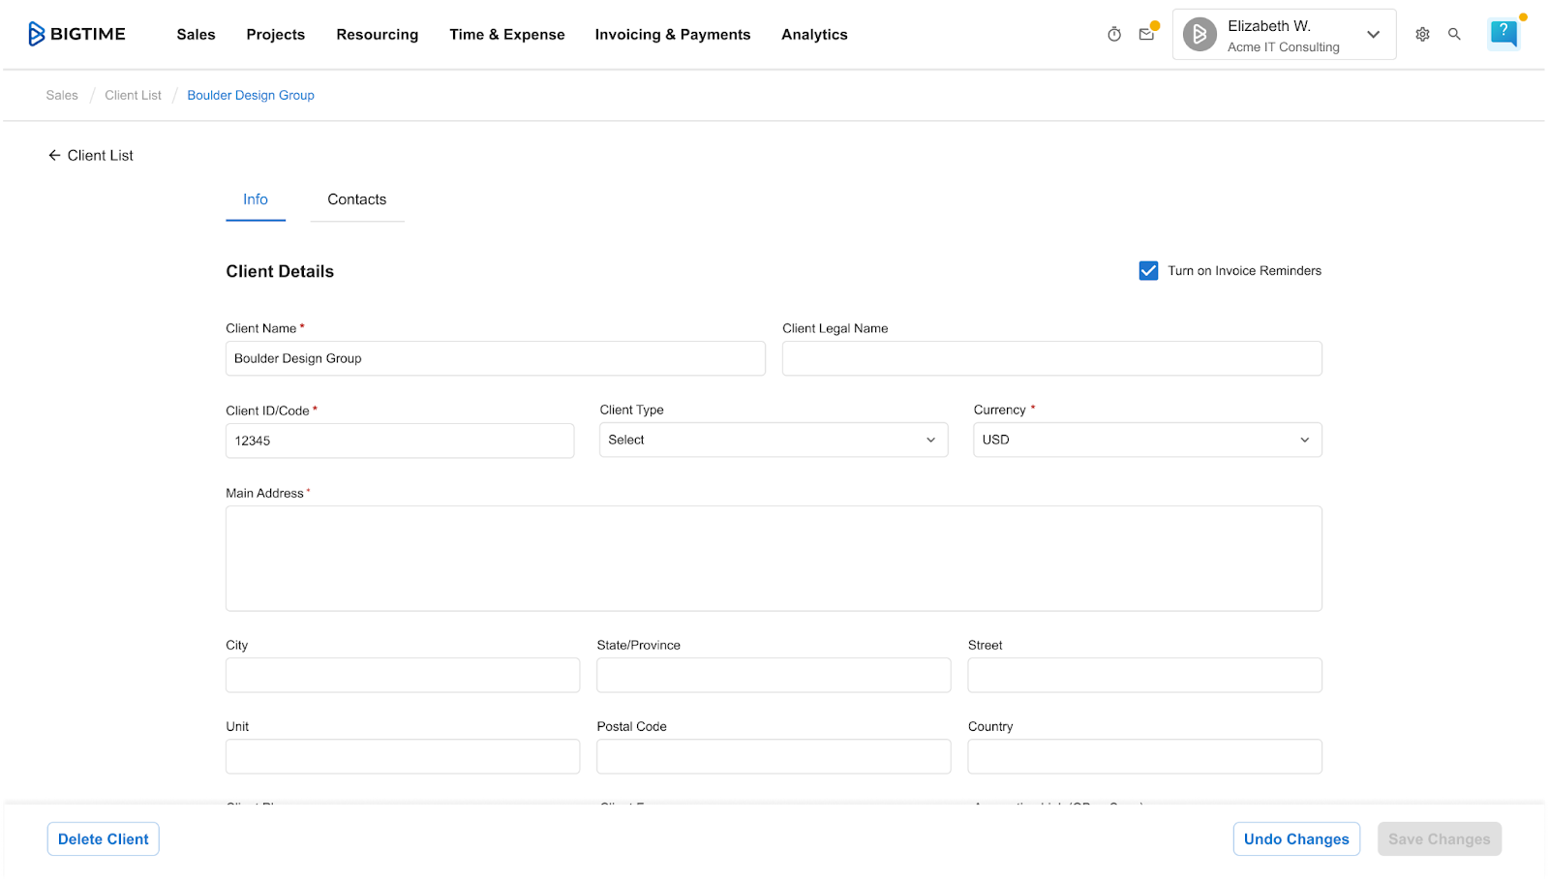Click the Client Legal Name field

coord(1051,358)
